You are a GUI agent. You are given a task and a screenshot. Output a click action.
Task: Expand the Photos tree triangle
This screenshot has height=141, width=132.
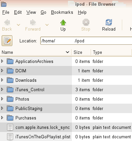(2, 99)
